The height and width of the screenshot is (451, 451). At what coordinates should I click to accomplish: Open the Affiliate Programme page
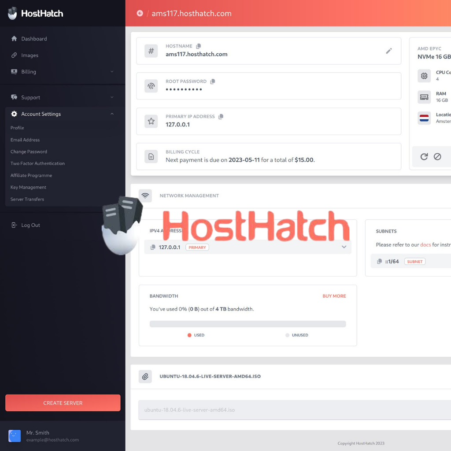pos(31,175)
